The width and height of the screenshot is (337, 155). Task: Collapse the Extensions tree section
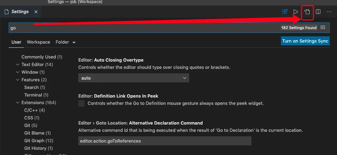click(x=18, y=103)
